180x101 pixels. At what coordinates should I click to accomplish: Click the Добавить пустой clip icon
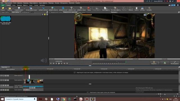click(63, 8)
